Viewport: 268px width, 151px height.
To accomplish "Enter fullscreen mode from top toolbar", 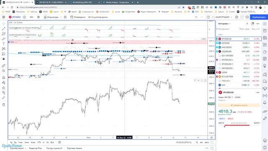I will click(x=242, y=17).
